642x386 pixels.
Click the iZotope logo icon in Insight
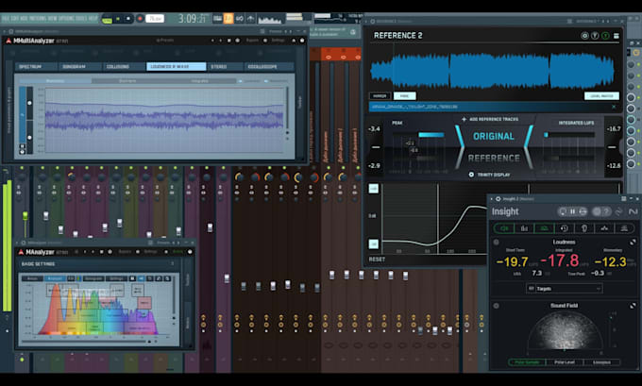click(633, 211)
